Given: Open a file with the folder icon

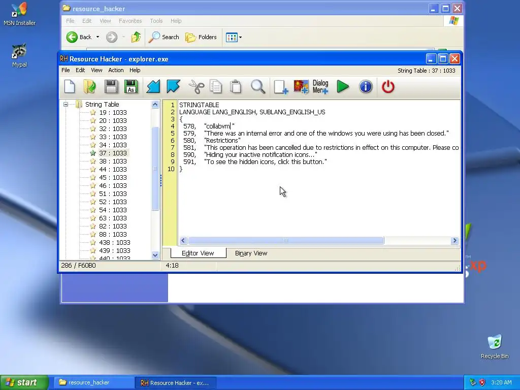Looking at the screenshot, I should [x=89, y=87].
